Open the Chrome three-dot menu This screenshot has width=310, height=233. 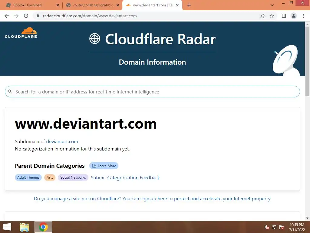303,16
